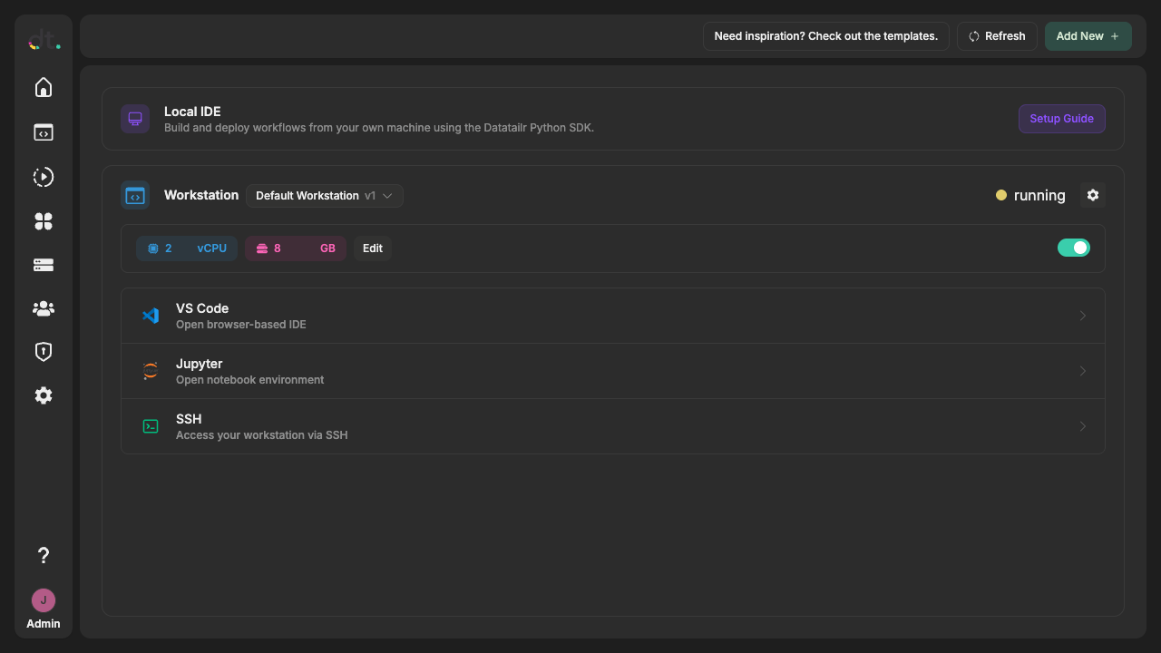
Task: Click the apps grid icon in the sidebar
Action: [x=43, y=220]
